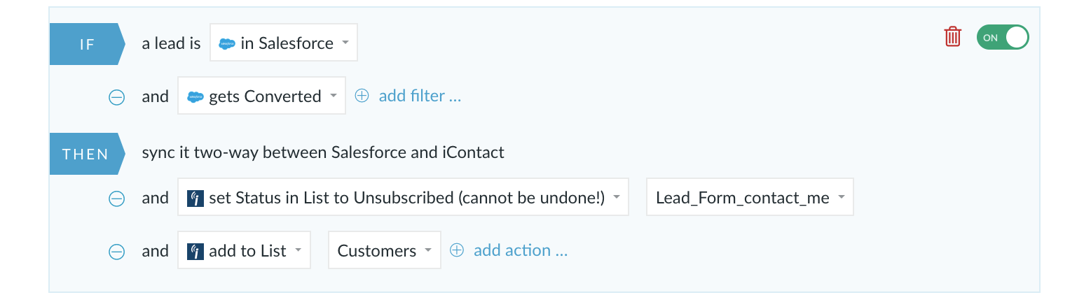Viewport: 1091px width, 302px height.
Task: Toggle the rule ON switch off
Action: pyautogui.click(x=1003, y=38)
